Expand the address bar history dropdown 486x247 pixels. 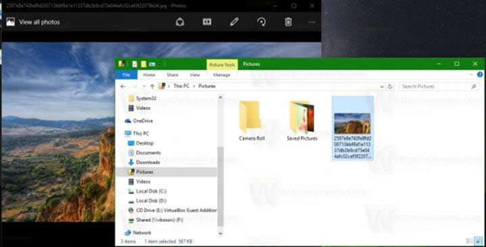382,87
